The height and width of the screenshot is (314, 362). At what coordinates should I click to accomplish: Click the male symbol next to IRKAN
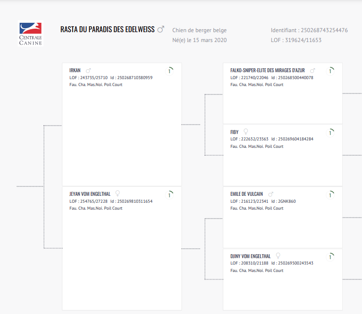coord(88,71)
